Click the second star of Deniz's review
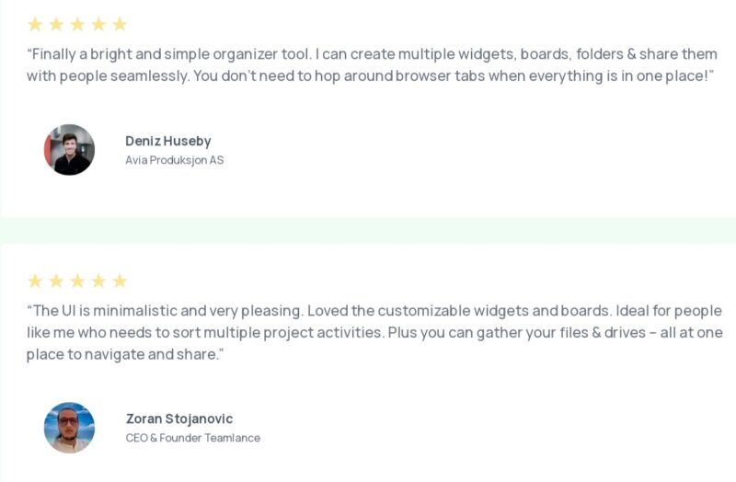The image size is (736, 482). pos(56,24)
